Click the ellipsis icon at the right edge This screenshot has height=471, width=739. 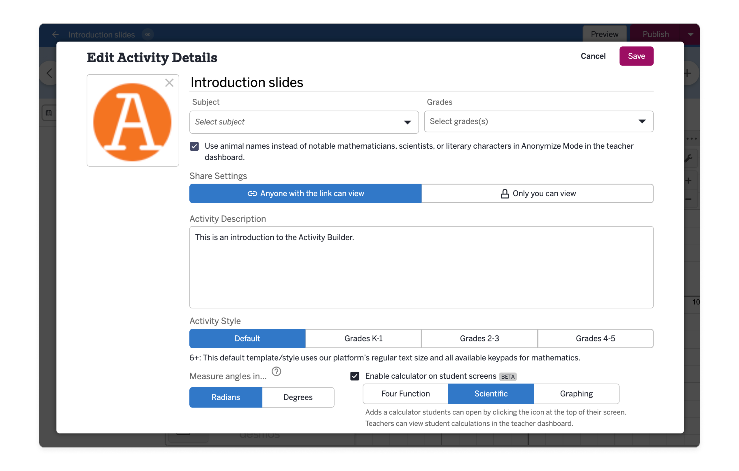[691, 138]
